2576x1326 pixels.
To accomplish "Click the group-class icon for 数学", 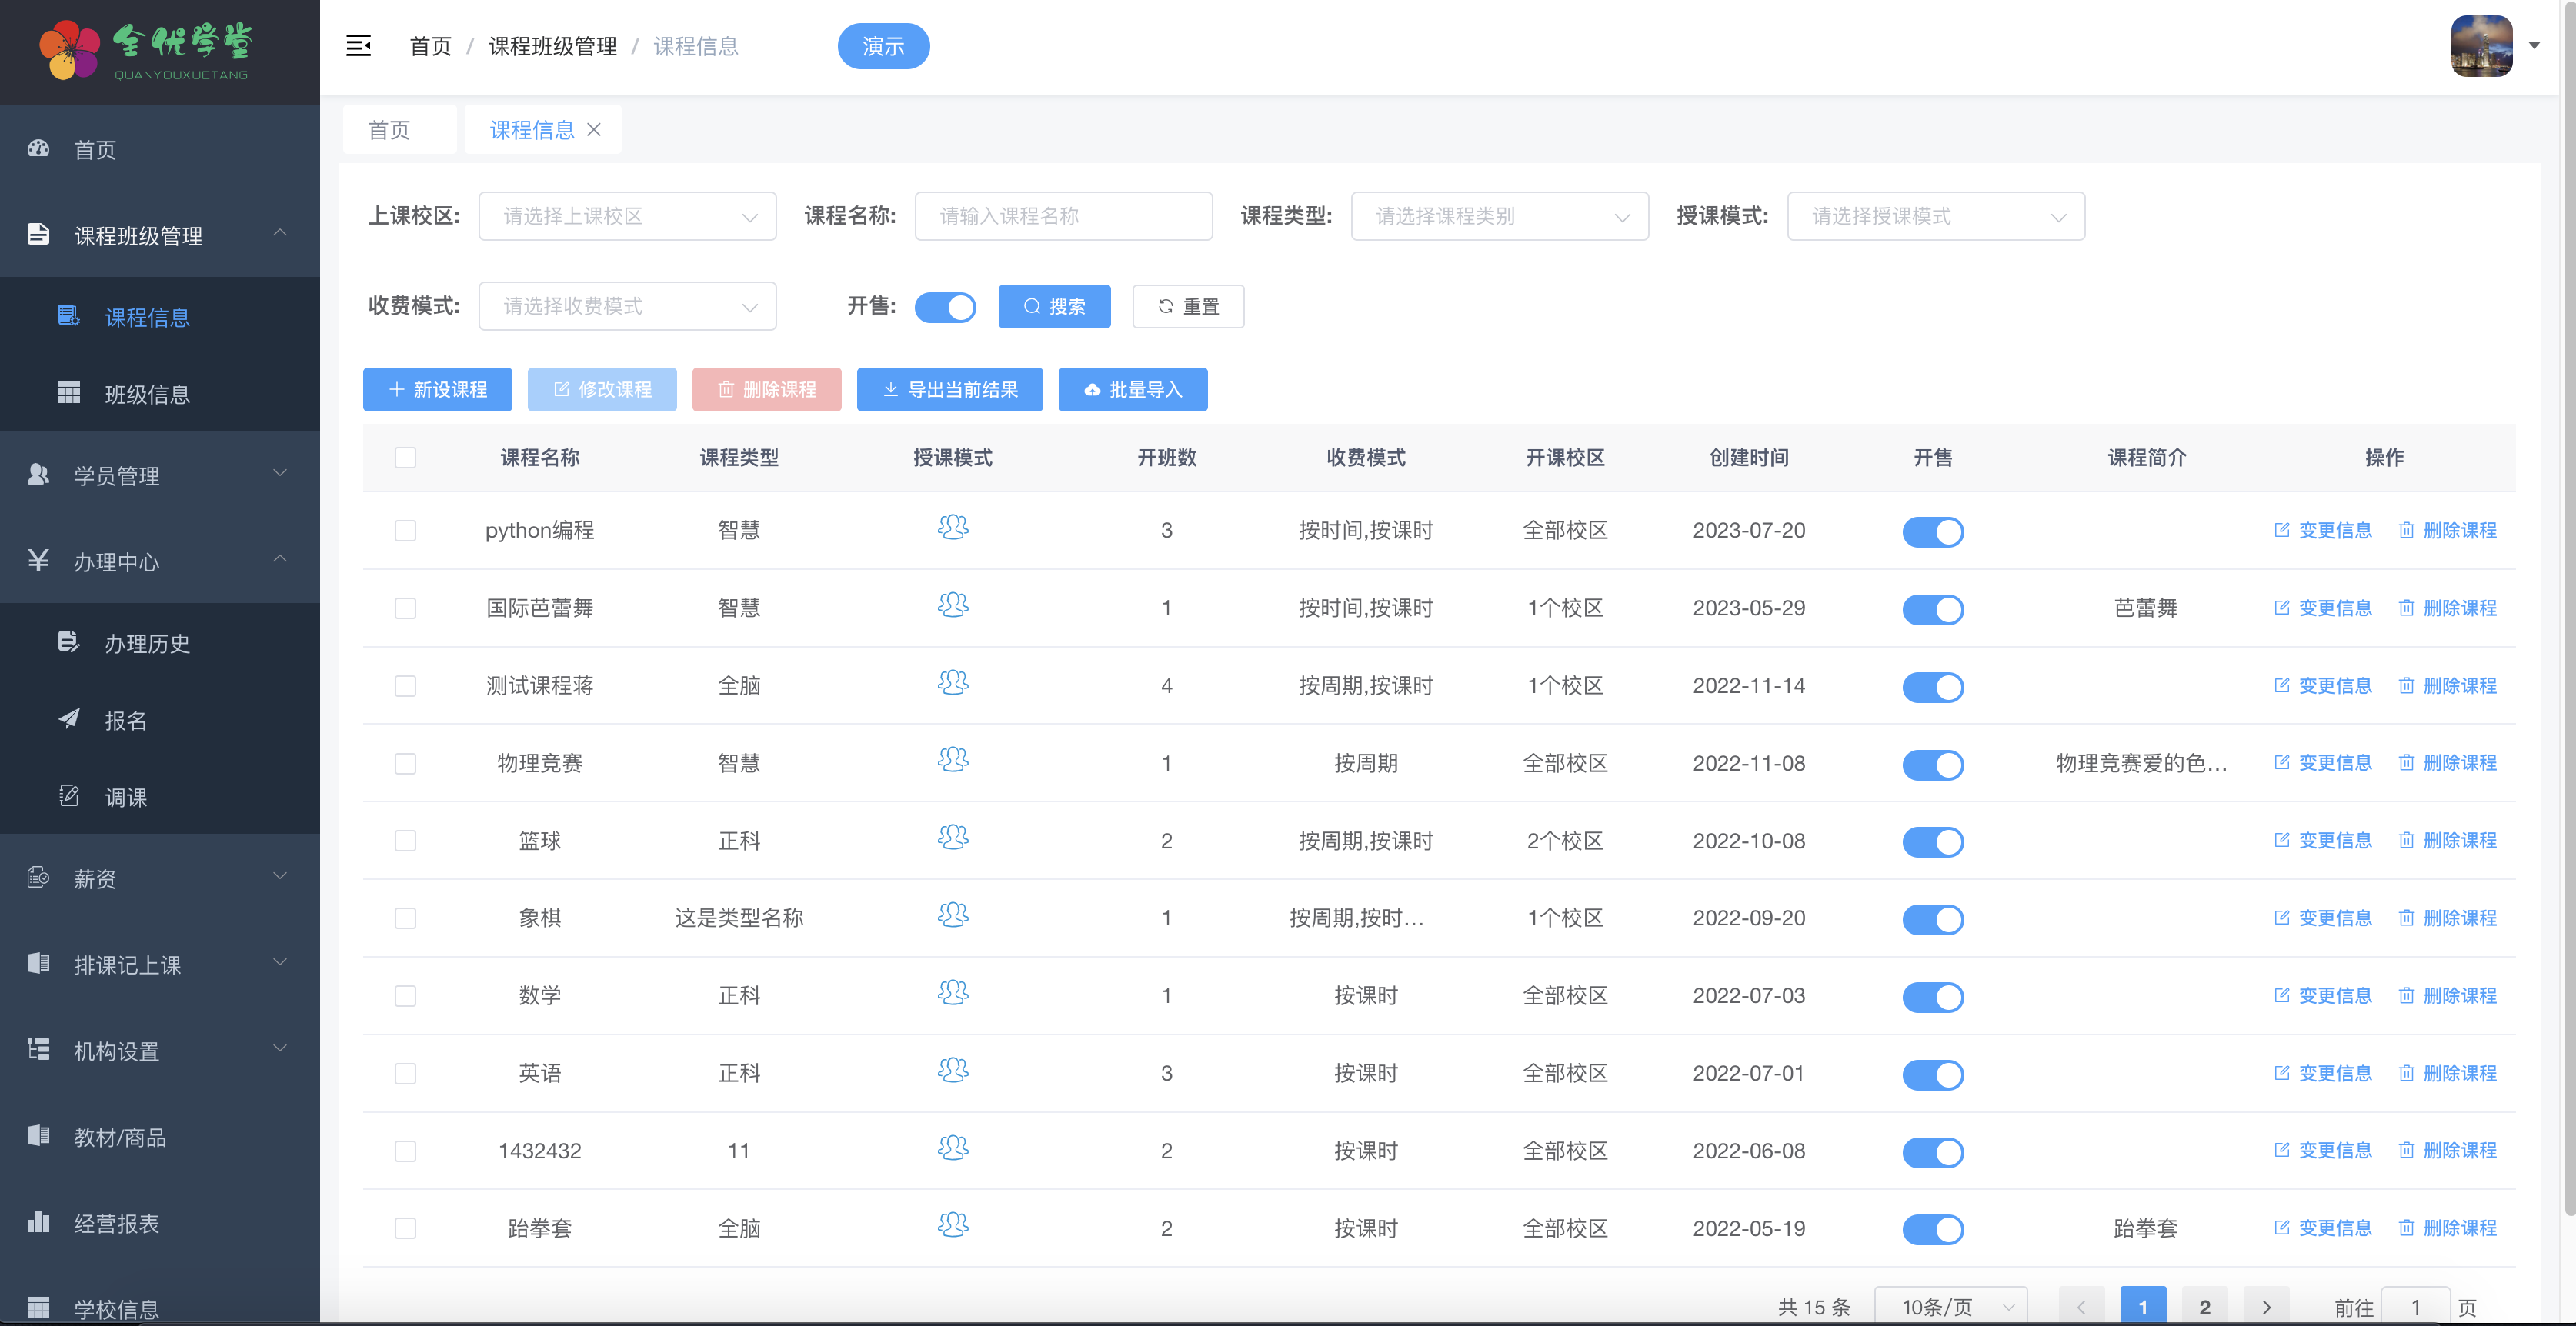I will [953, 992].
